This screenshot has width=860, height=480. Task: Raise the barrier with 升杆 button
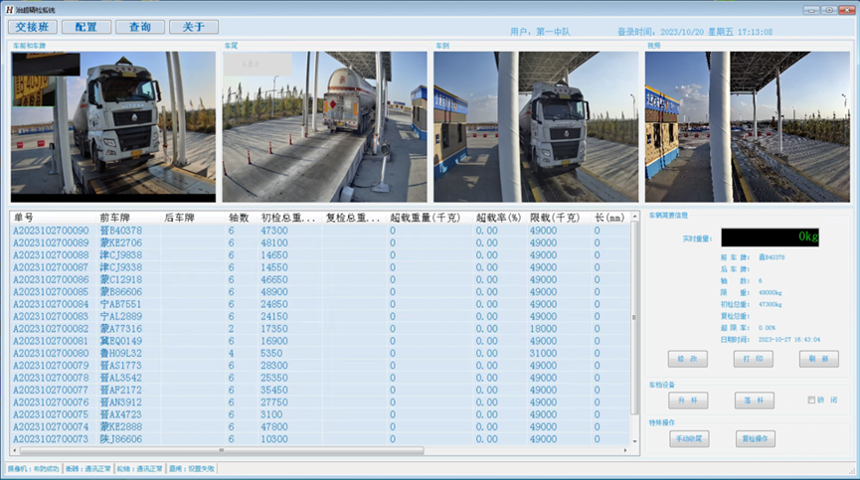(x=687, y=400)
